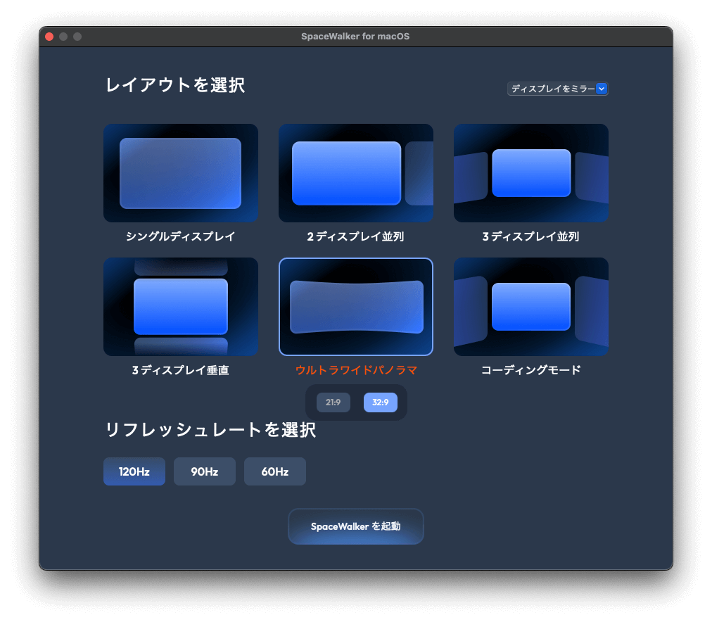
Task: Click the コーディングモード label text
Action: (530, 370)
